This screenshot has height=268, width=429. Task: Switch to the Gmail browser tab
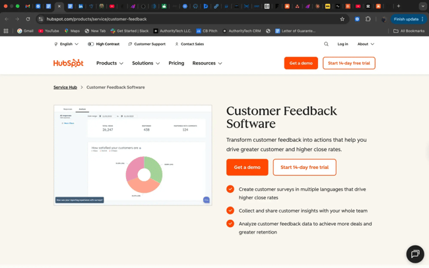[x=28, y=6]
